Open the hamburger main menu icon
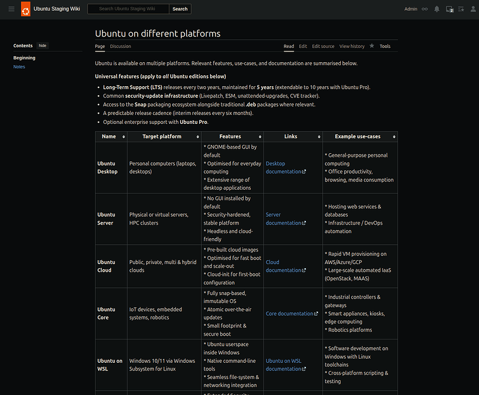This screenshot has width=479, height=395. click(11, 9)
